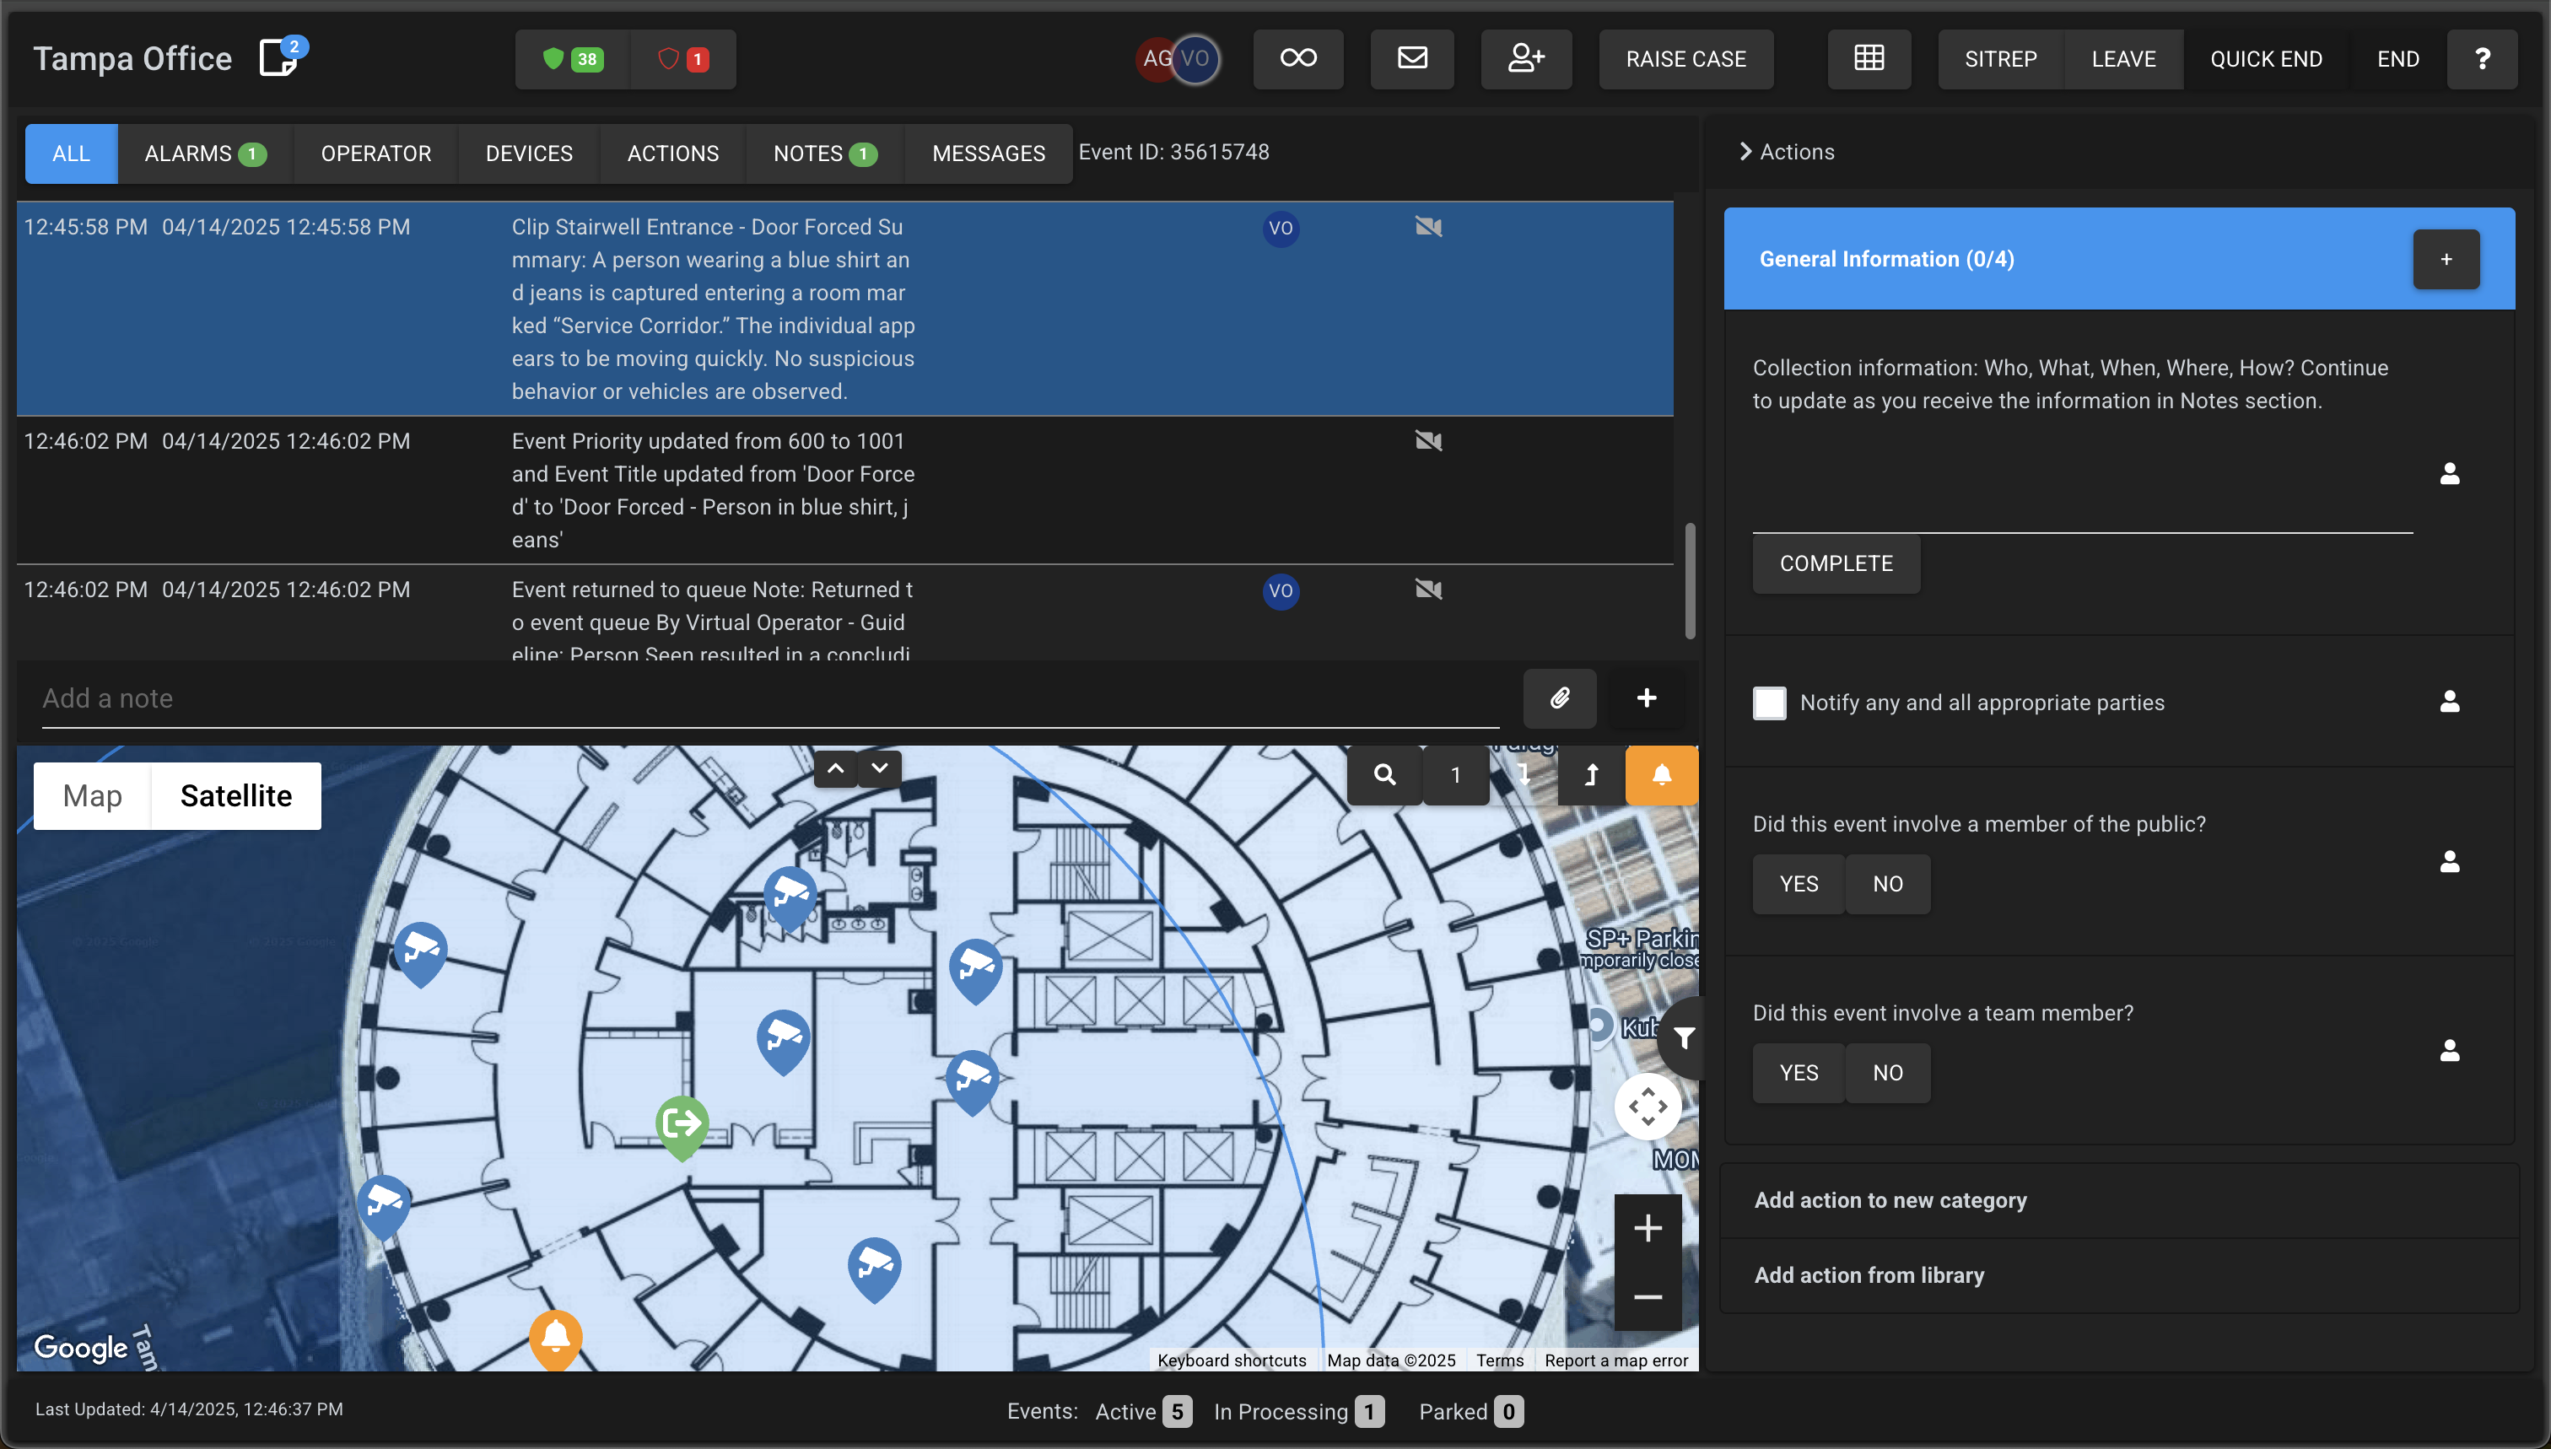
Task: Open the map Terms link
Action: coord(1499,1360)
